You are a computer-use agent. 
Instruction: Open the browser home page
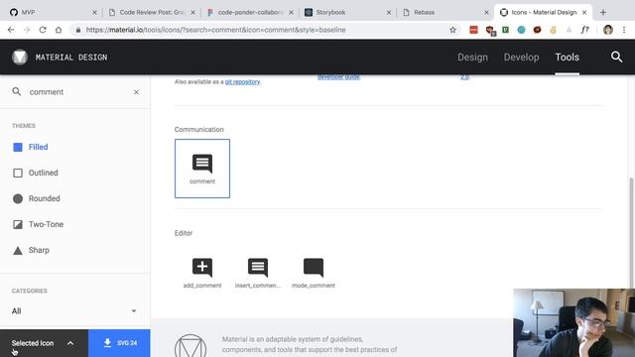(x=59, y=30)
